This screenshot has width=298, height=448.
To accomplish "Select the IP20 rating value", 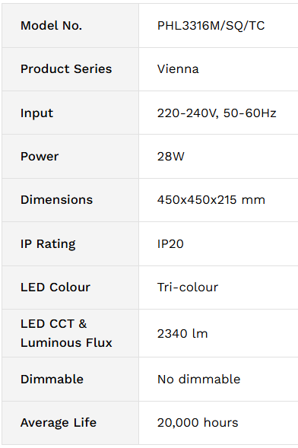I will click(170, 243).
